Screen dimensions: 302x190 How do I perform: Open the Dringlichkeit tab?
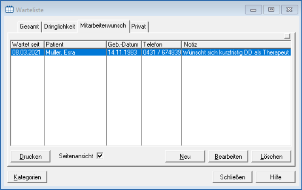coord(60,26)
